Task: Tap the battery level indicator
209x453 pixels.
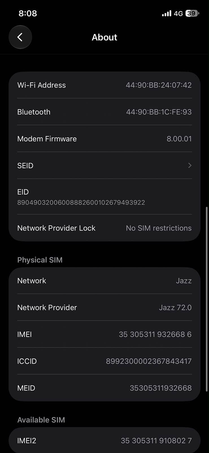Action: point(192,13)
